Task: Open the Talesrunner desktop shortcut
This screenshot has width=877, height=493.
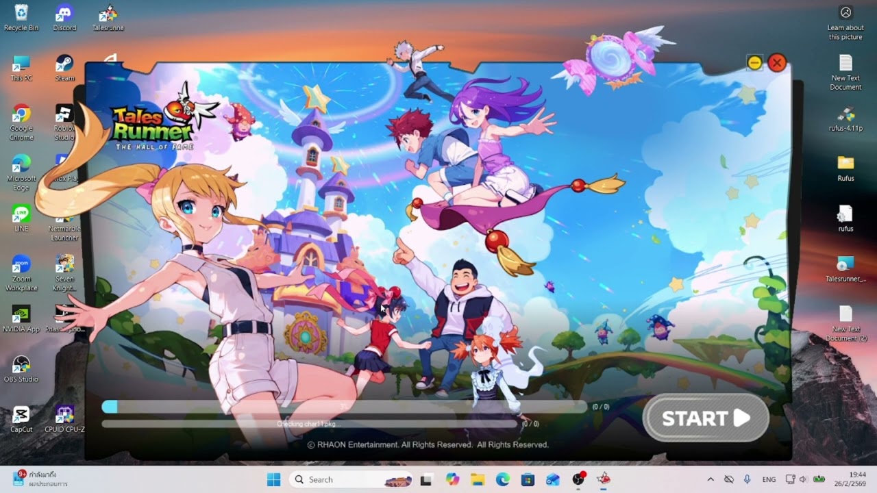Action: click(108, 18)
